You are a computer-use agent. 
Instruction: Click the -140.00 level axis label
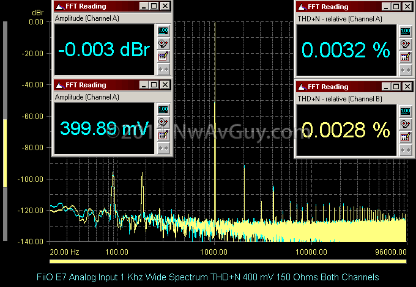tap(30, 241)
